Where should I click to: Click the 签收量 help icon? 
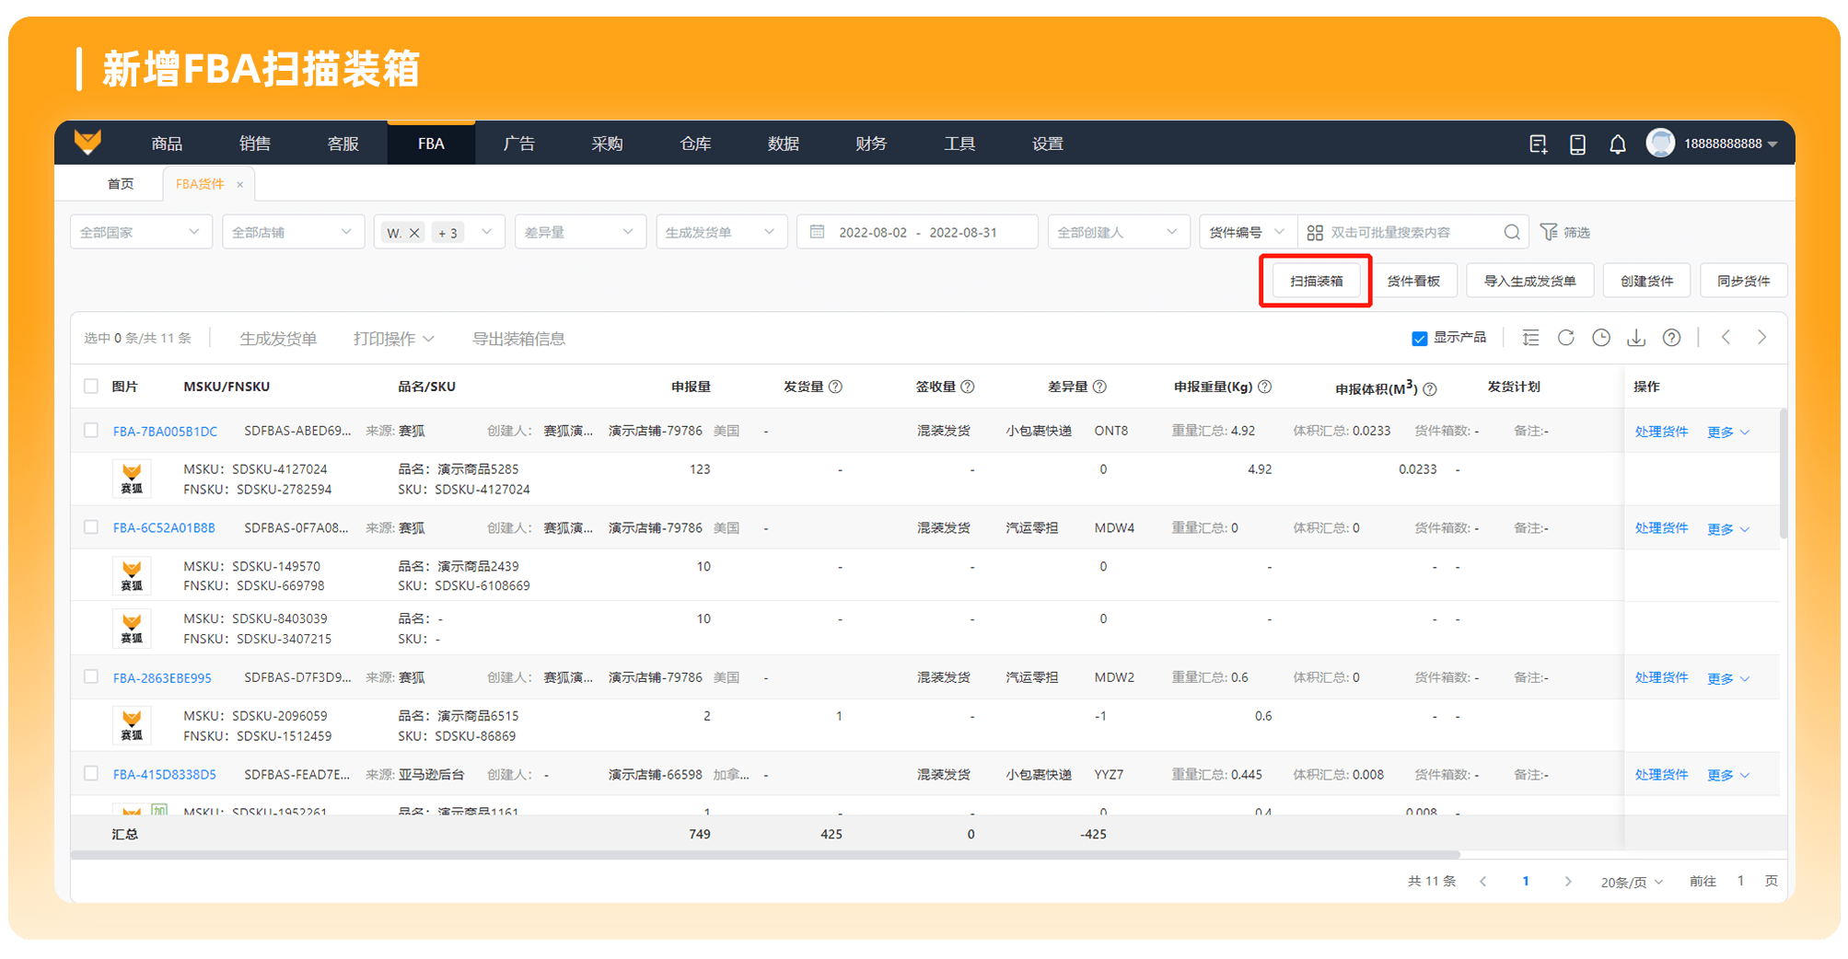(968, 387)
